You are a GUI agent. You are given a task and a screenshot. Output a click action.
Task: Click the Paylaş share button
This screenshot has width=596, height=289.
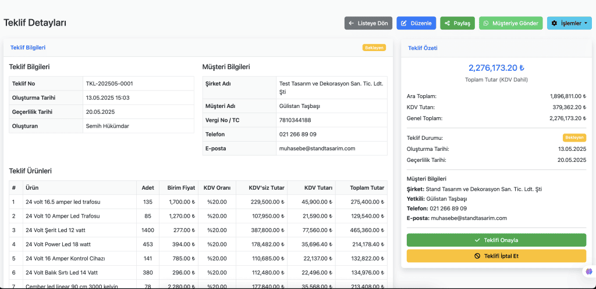point(457,23)
